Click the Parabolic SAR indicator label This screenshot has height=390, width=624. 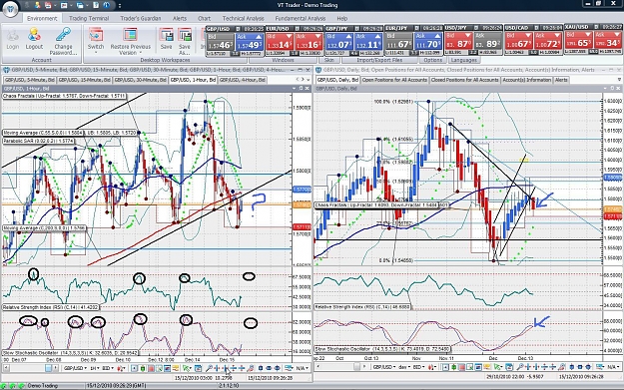point(38,141)
